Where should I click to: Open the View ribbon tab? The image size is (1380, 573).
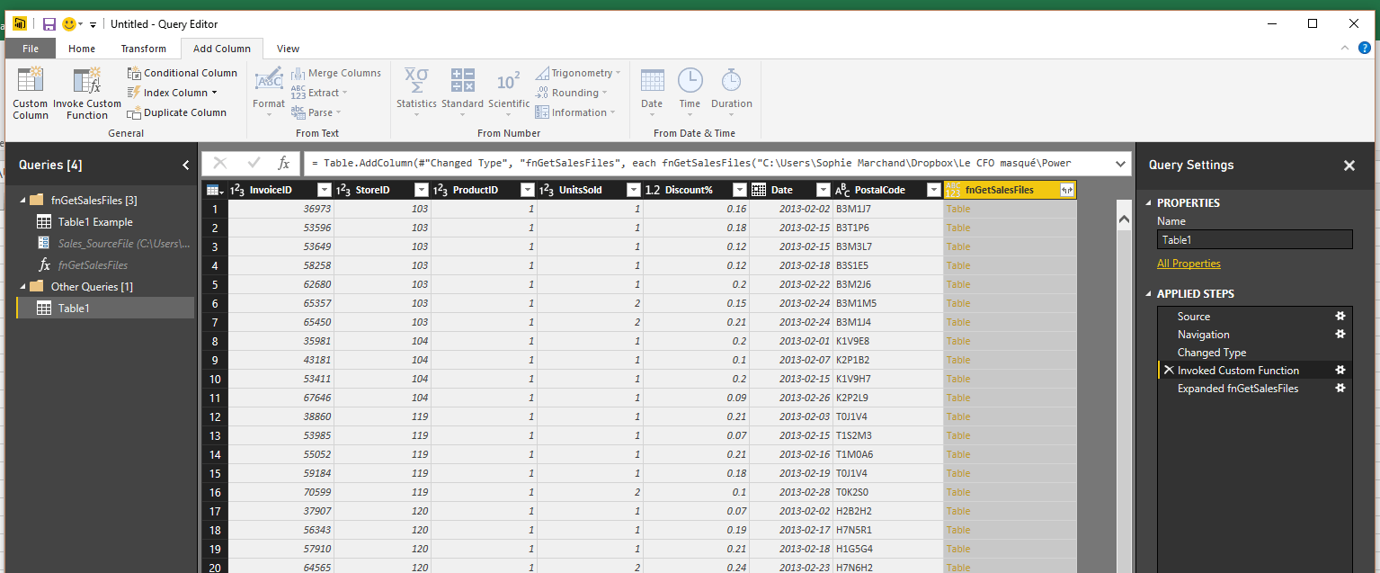[288, 49]
